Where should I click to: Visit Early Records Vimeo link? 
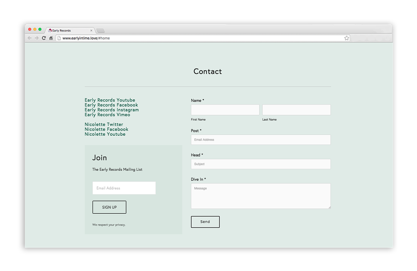pyautogui.click(x=107, y=114)
